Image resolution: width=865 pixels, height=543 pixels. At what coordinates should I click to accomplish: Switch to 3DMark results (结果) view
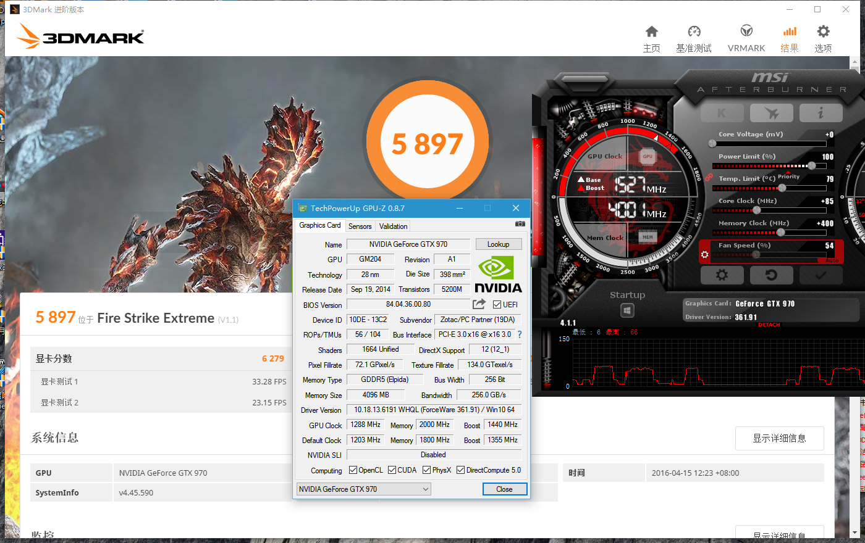[x=790, y=39]
